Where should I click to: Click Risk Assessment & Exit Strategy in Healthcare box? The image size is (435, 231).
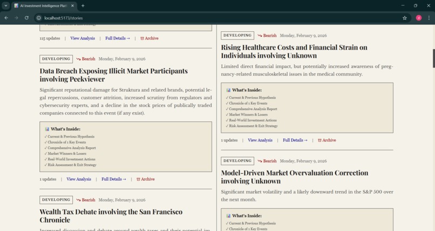[253, 126]
